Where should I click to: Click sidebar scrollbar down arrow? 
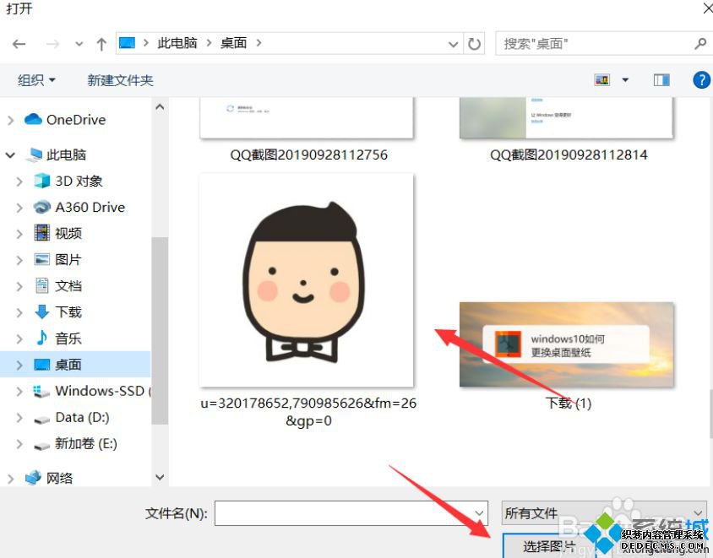[x=160, y=477]
